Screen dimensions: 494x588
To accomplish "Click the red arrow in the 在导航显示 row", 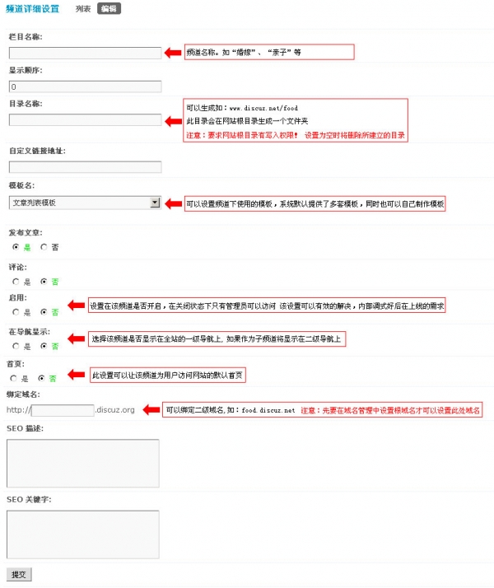I will coord(76,339).
